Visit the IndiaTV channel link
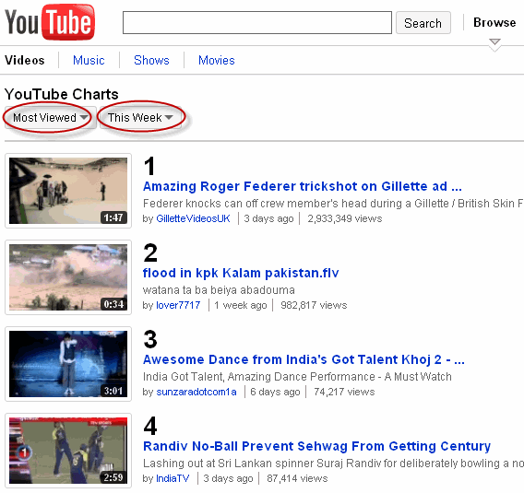The height and width of the screenshot is (493, 524). pyautogui.click(x=173, y=478)
